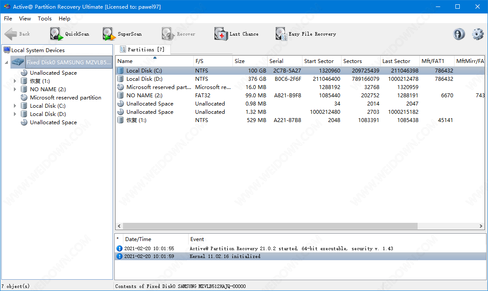Click the scroll right arrow of the partition list
The height and width of the screenshot is (291, 488).
click(481, 226)
